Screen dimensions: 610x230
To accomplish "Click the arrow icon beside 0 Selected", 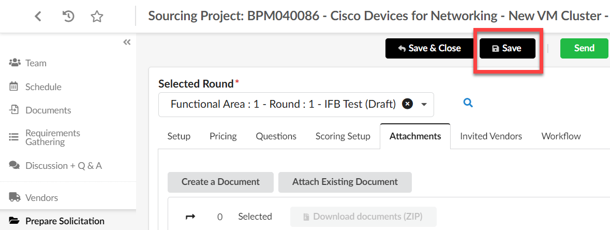I will 190,217.
